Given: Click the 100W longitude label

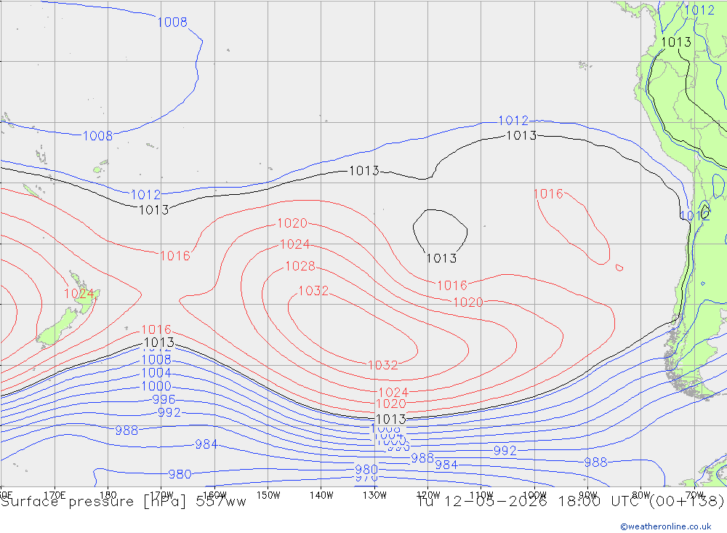Looking at the screenshot, I should pyautogui.click(x=534, y=495).
